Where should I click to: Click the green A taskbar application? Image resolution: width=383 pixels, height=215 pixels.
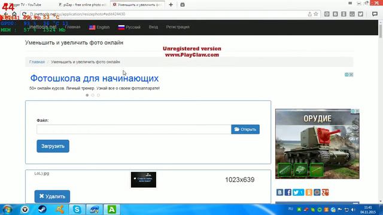[x=112, y=210]
